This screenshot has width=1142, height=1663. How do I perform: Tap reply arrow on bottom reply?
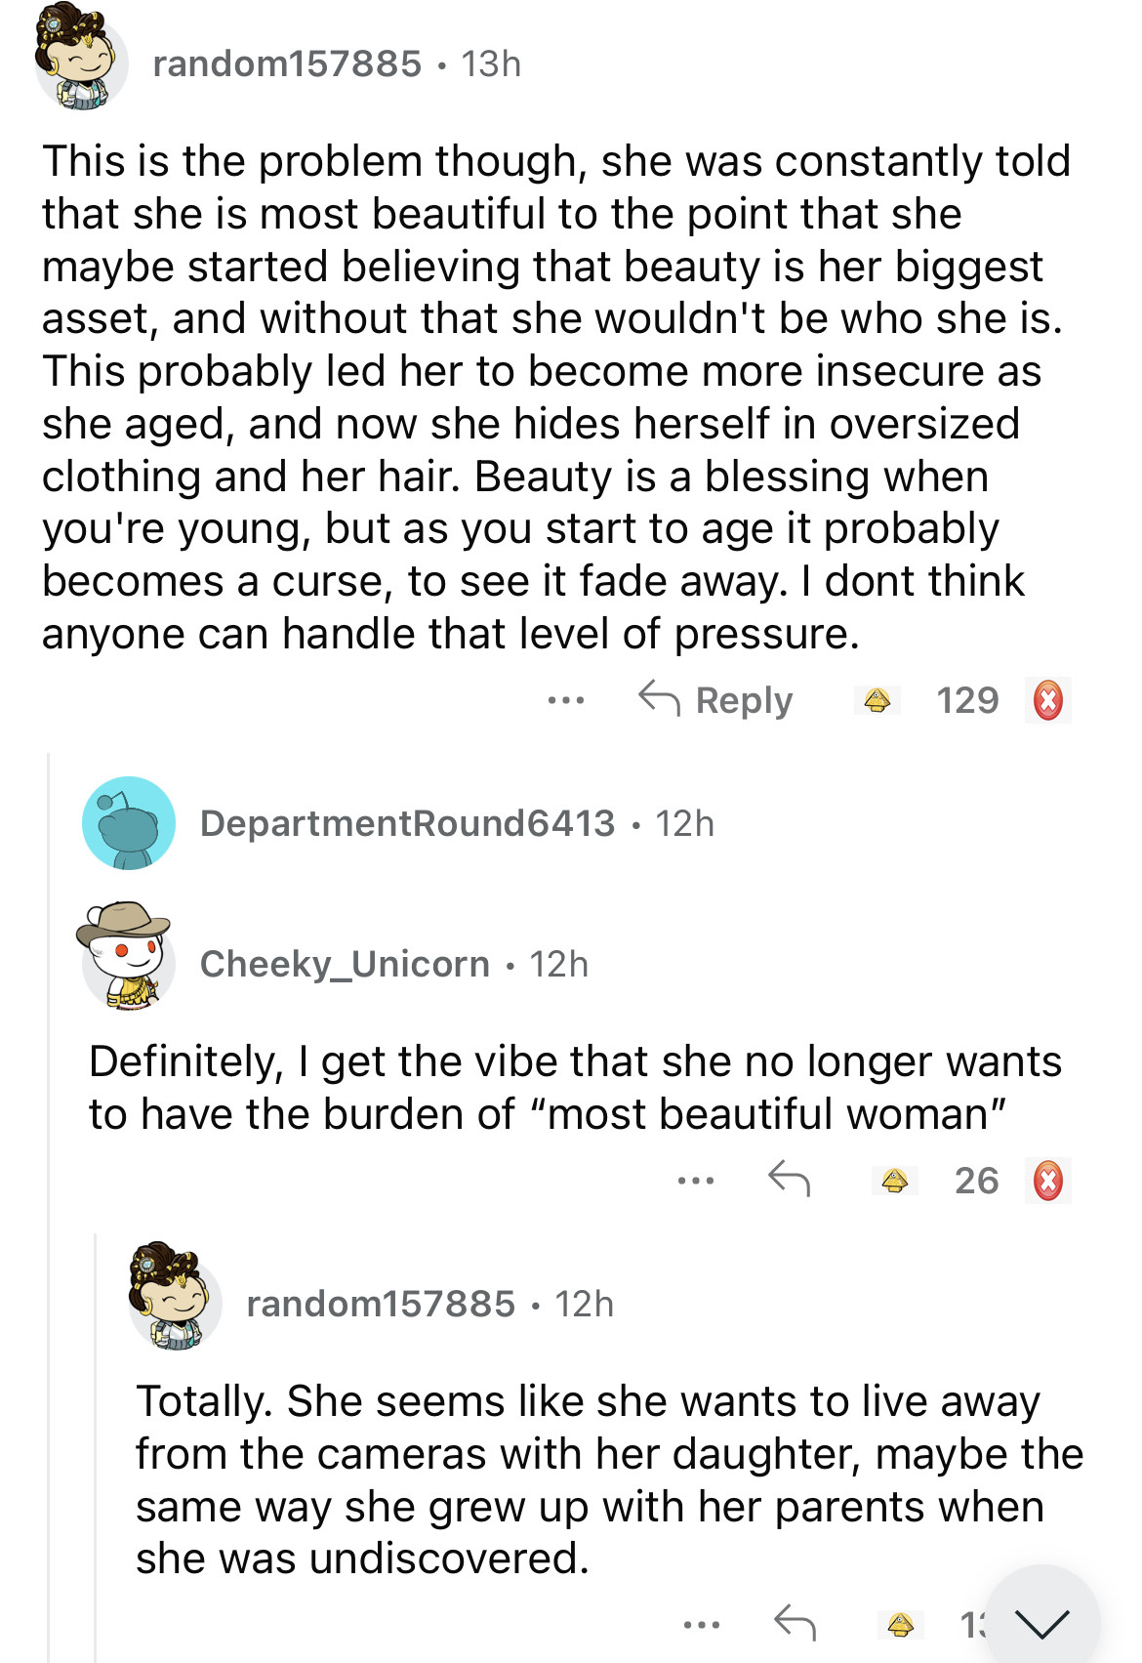(795, 1623)
